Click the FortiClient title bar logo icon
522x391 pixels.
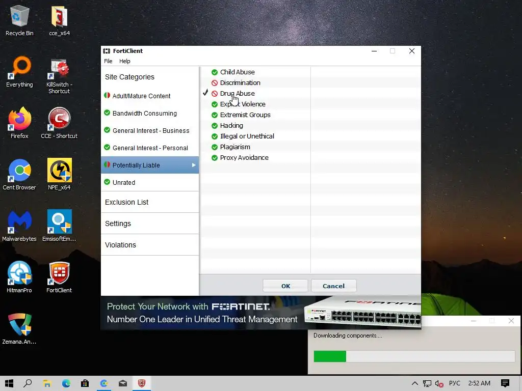107,51
